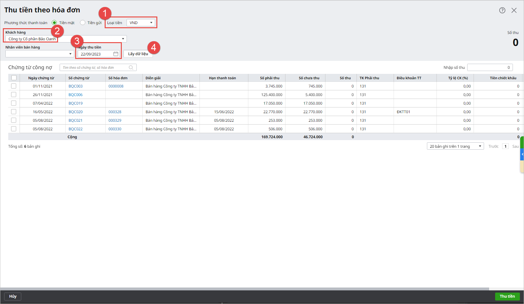
Task: Open voucher link BQC022
Action: tap(75, 129)
